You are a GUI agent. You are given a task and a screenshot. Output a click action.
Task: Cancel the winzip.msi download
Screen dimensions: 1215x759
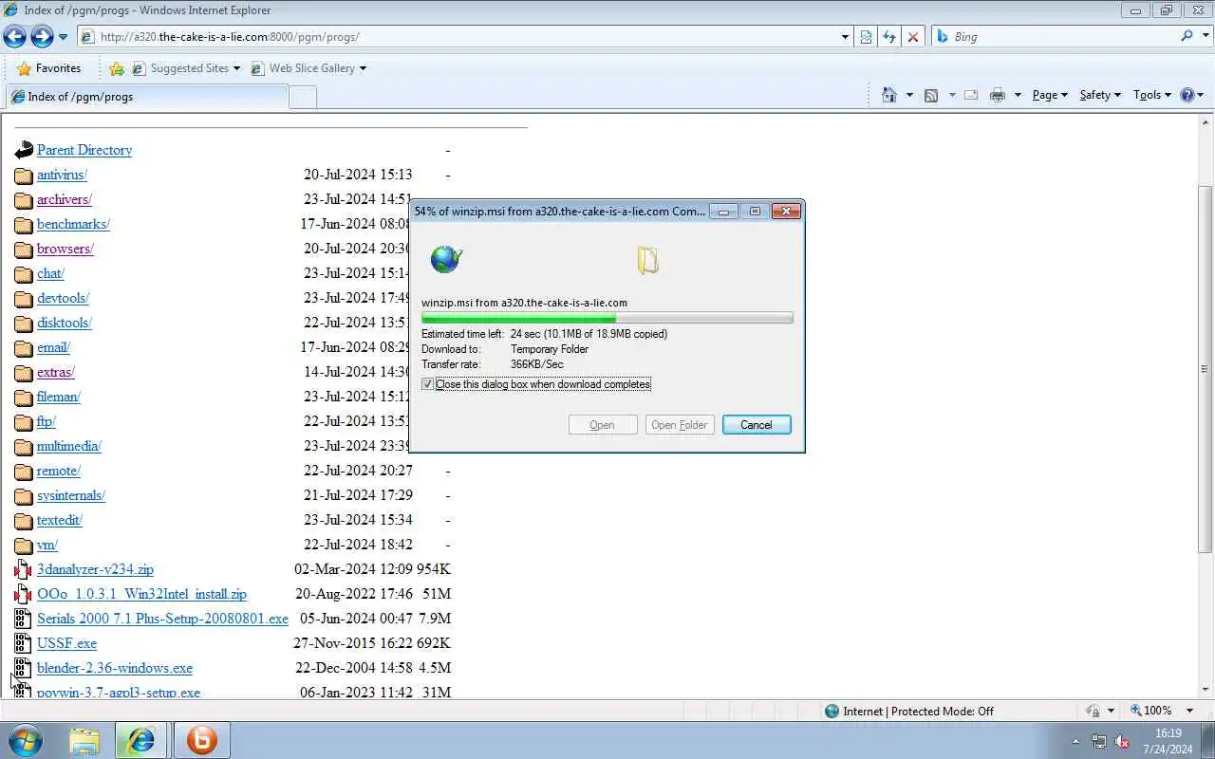click(x=757, y=425)
